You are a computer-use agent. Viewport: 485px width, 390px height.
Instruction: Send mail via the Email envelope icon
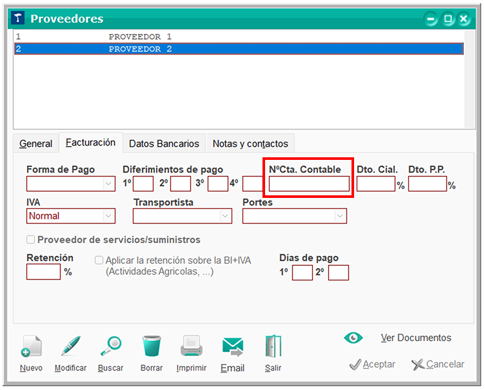[x=233, y=347]
